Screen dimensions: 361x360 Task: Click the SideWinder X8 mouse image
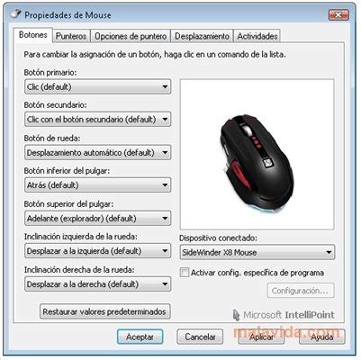257,164
